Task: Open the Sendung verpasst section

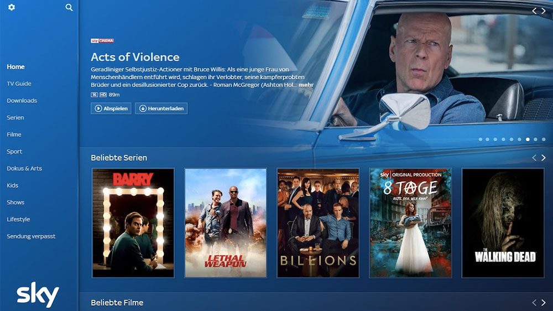Action: tap(31, 236)
